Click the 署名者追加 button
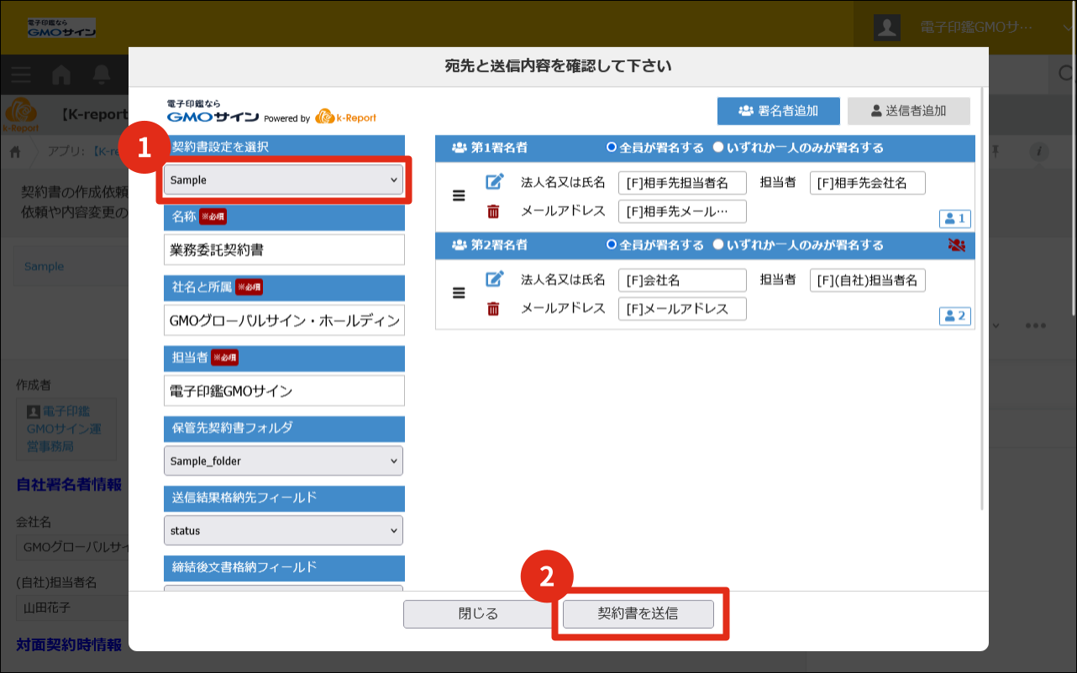This screenshot has height=673, width=1077. pos(778,111)
